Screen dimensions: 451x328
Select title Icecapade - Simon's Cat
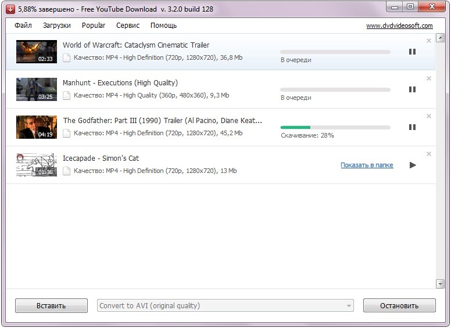coord(101,158)
